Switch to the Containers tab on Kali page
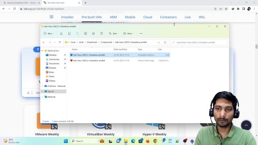Viewport: 258px width, 145px height. coord(169,17)
